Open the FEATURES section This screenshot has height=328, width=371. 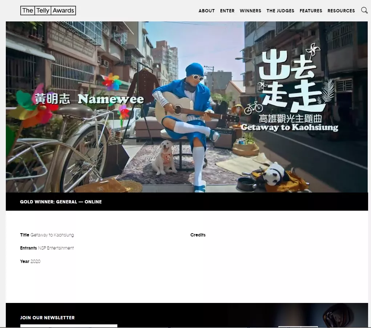coord(311,11)
